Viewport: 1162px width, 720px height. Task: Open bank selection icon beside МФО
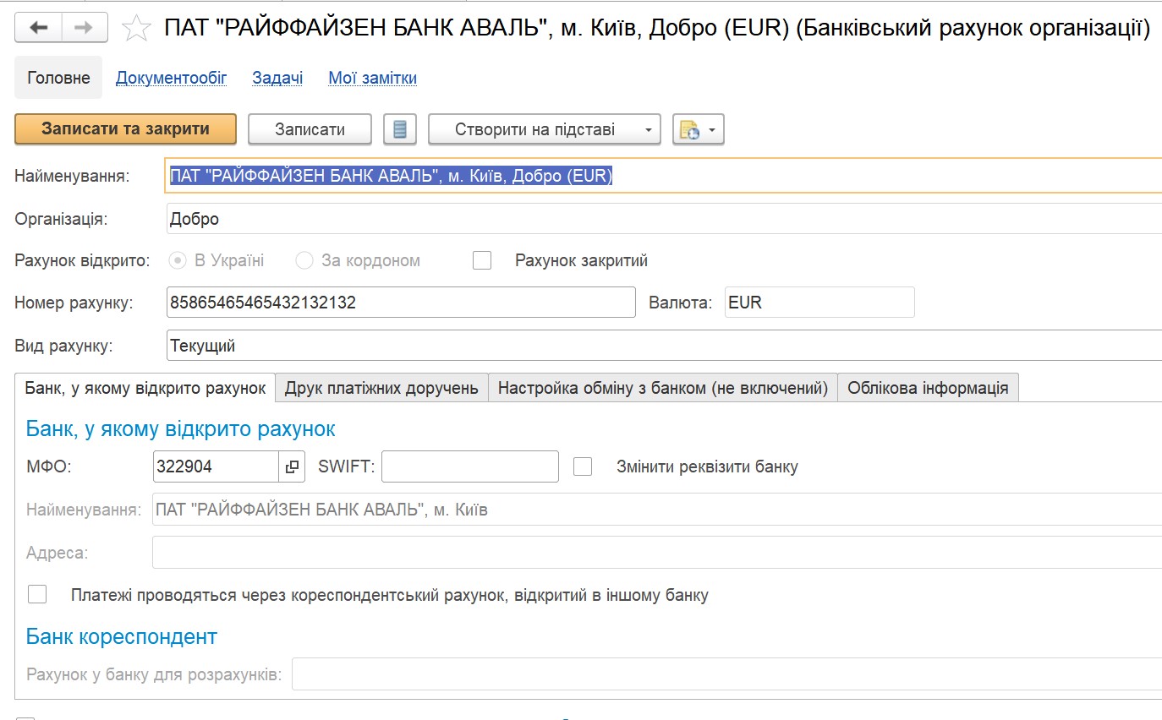292,466
